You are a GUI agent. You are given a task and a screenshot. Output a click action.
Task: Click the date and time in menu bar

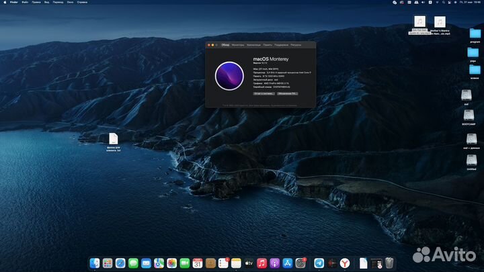(470, 2)
